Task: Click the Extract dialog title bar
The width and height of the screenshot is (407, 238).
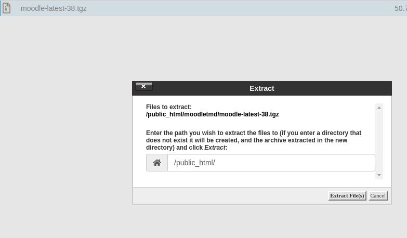Action: coord(262,88)
